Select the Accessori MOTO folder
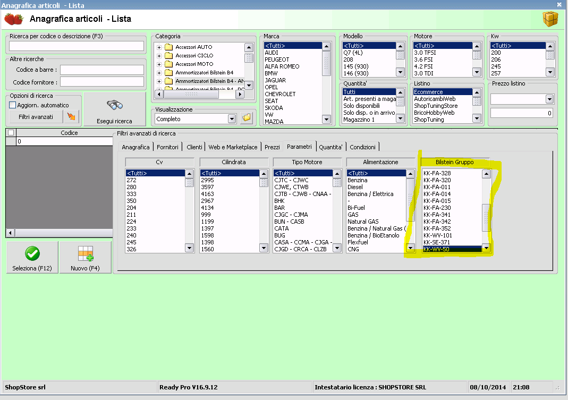568x400 pixels. click(x=194, y=64)
